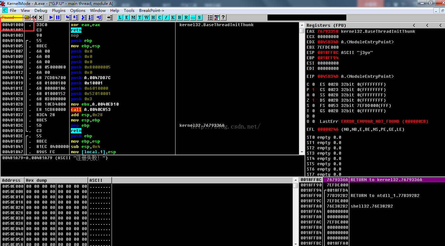The width and height of the screenshot is (445, 246).
Task: Open a file with the folder icon
Action: click(27, 17)
